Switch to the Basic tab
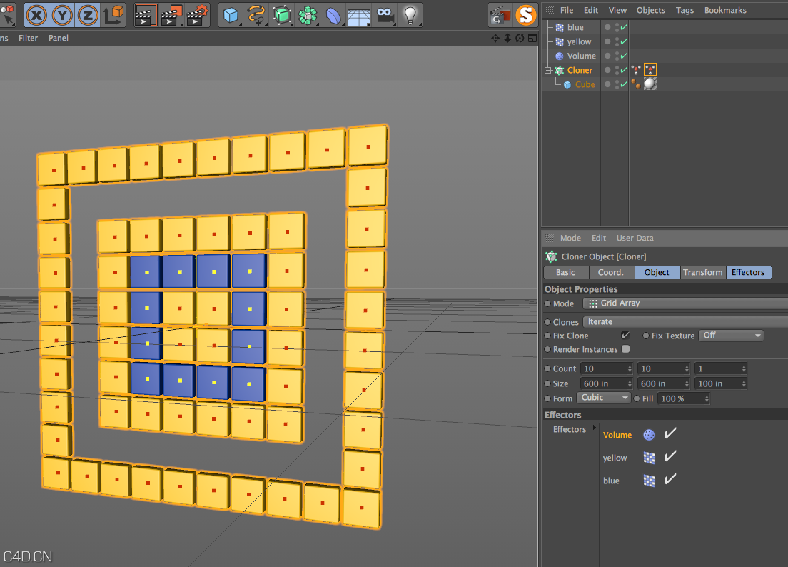788x567 pixels. pyautogui.click(x=565, y=272)
